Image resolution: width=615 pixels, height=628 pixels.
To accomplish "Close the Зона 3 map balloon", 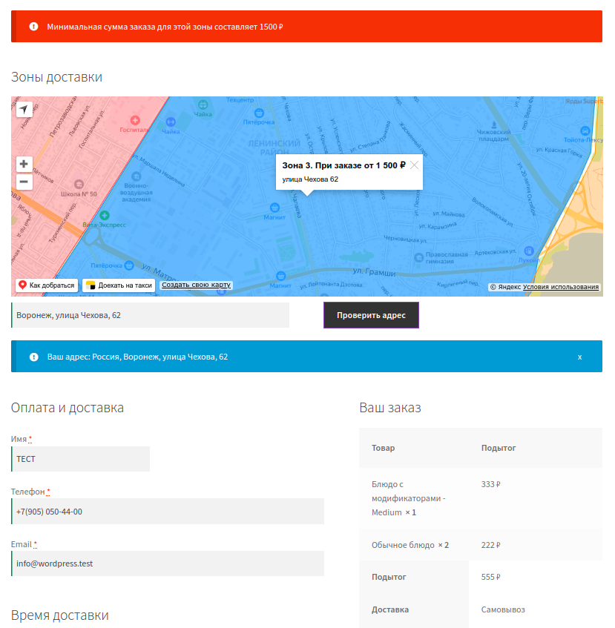I will tap(415, 165).
